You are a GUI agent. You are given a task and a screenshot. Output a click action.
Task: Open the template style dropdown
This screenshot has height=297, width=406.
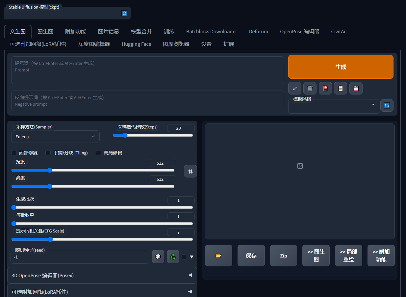[334, 106]
